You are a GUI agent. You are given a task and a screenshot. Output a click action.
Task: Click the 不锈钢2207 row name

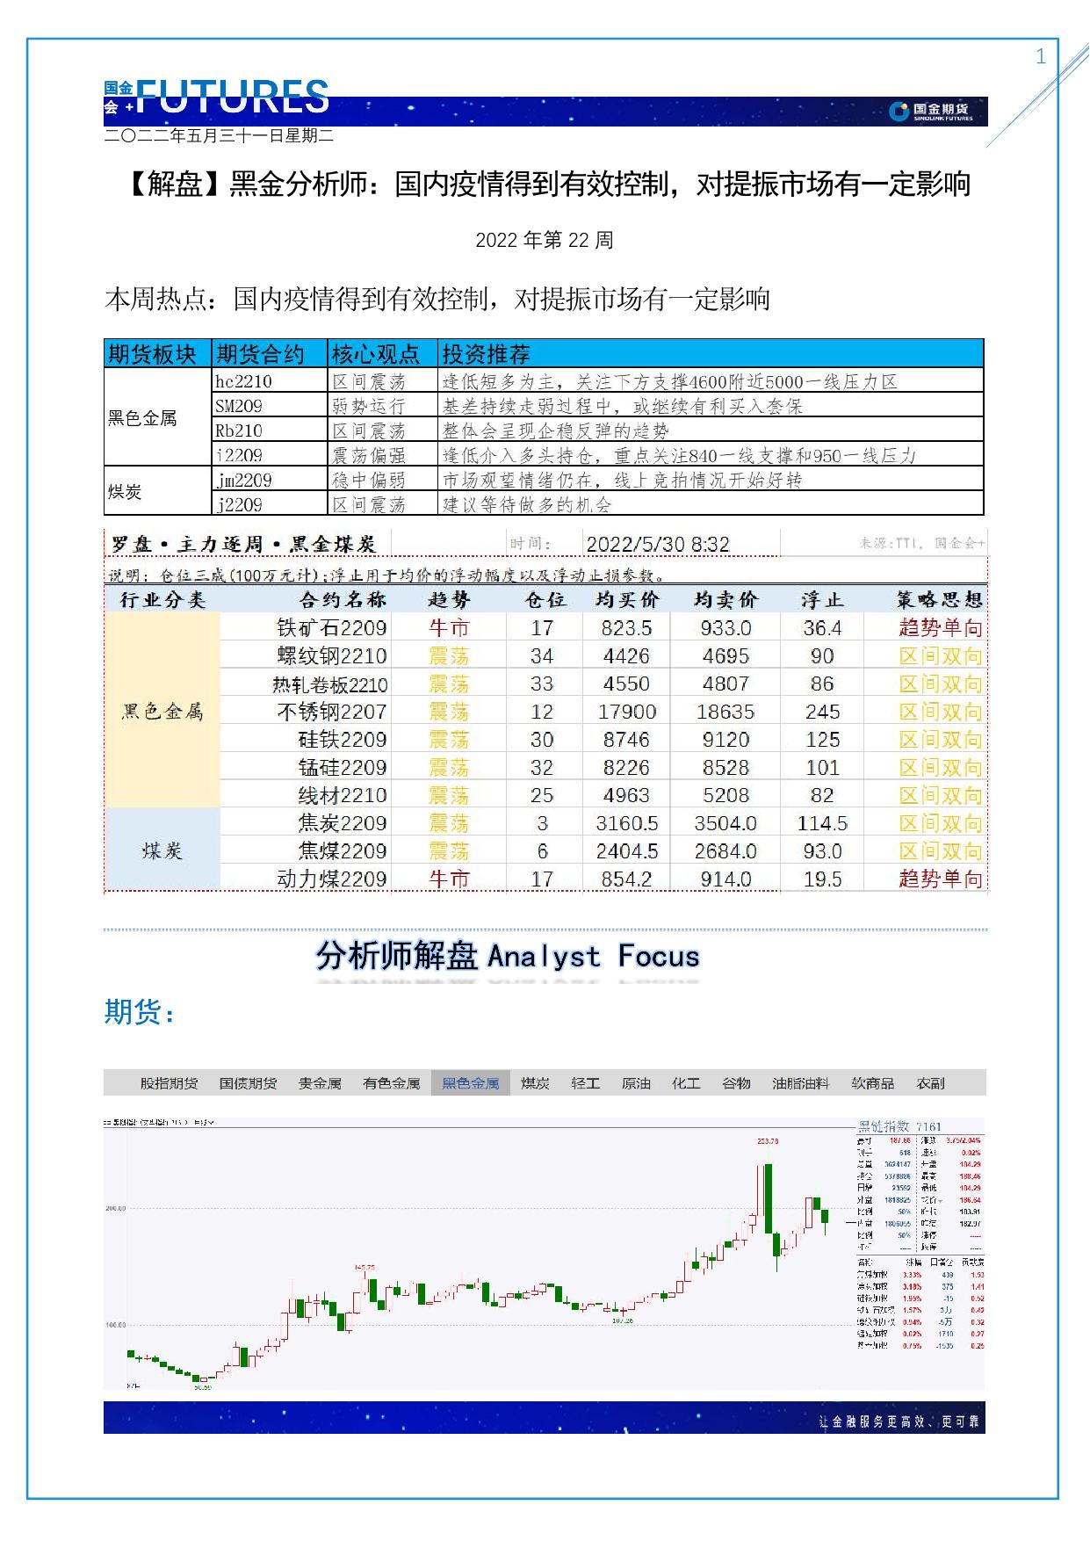tap(331, 712)
